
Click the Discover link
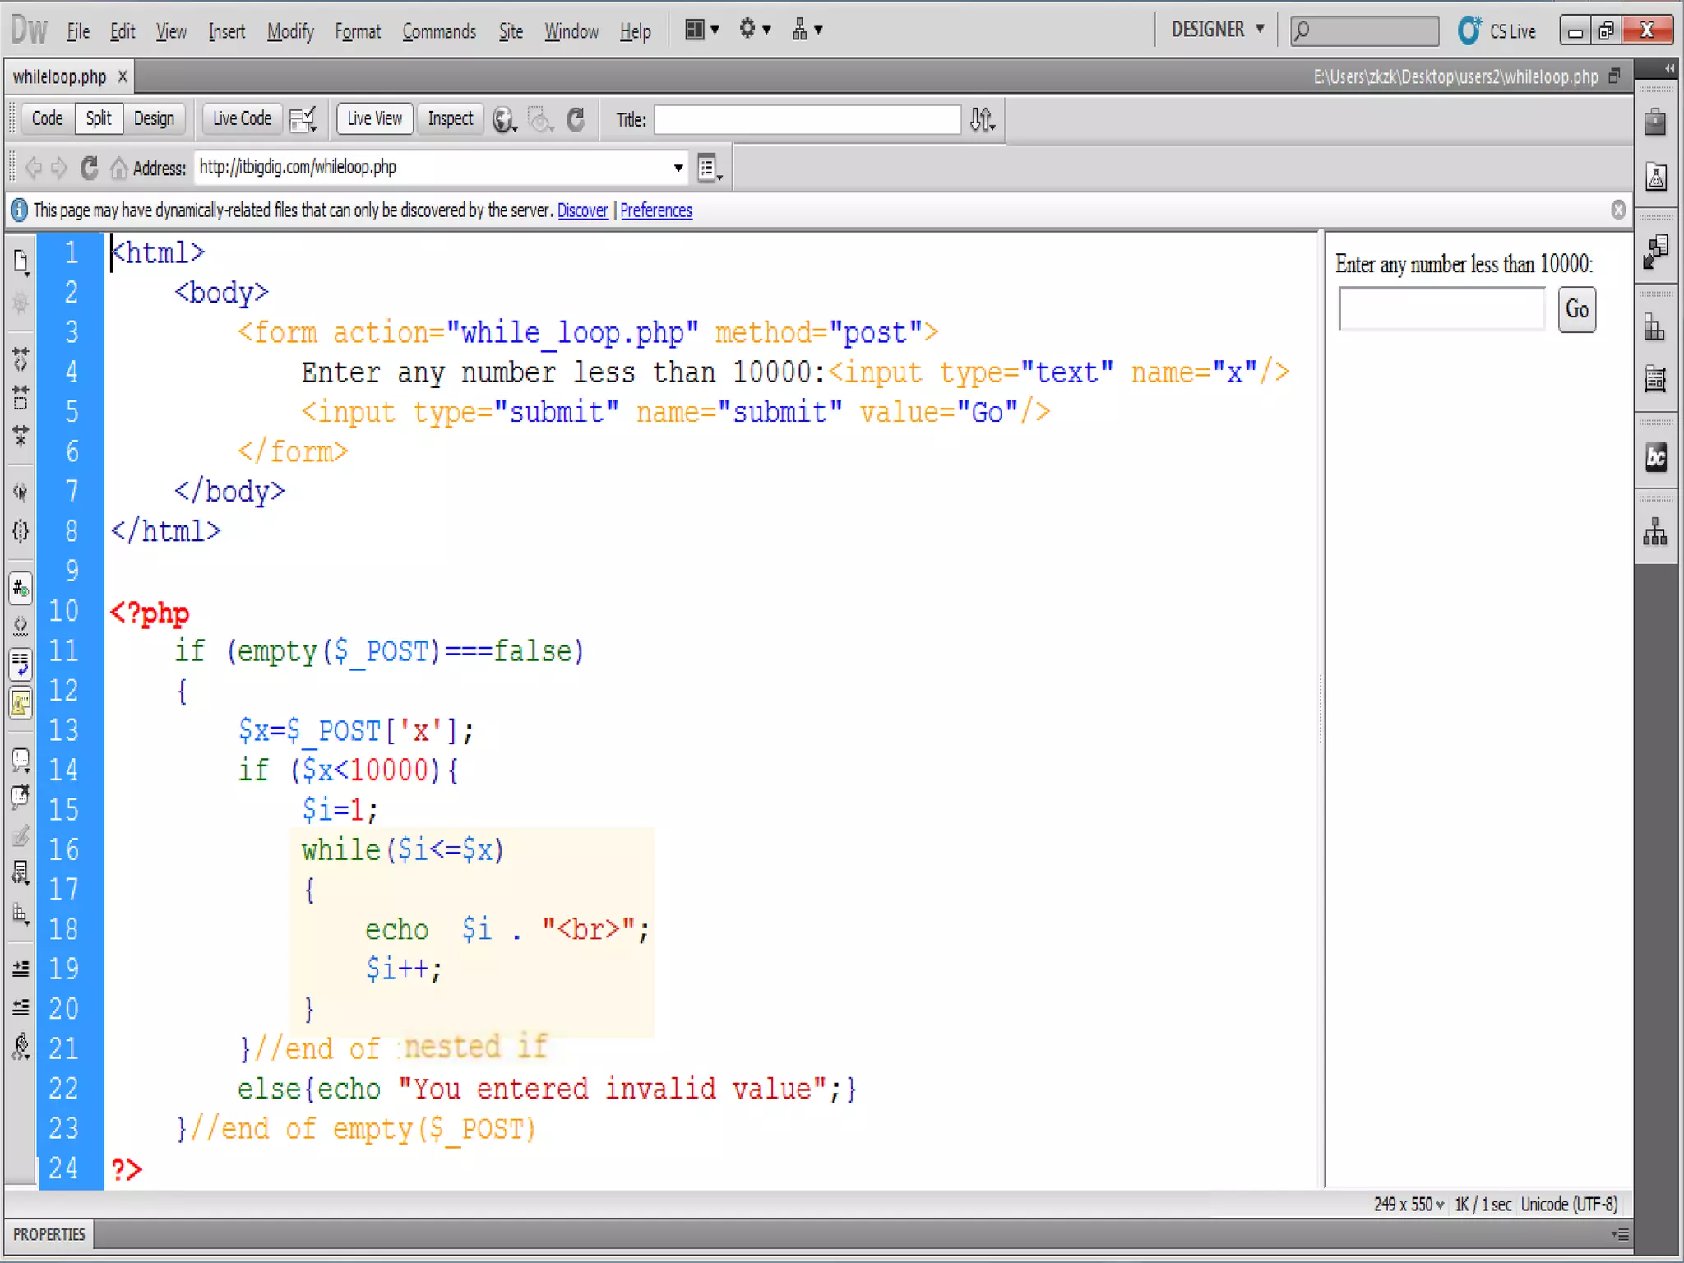pyautogui.click(x=582, y=210)
